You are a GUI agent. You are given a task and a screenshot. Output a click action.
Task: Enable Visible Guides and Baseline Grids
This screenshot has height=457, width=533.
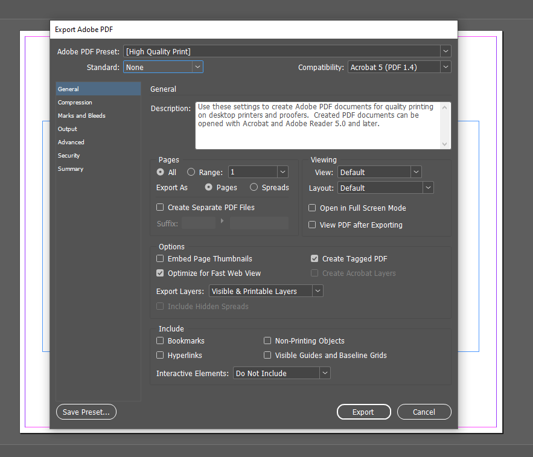(x=267, y=355)
